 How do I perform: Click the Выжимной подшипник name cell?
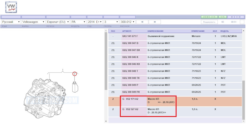[161, 36]
